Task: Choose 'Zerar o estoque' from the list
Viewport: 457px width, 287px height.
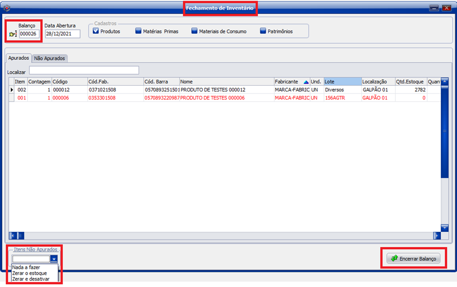Action: point(29,273)
